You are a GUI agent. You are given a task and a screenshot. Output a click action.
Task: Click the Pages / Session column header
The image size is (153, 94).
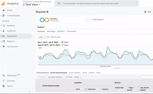131,89
